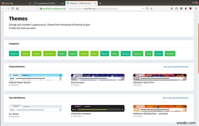Screen dimensions: 199x126
Task: Open floral persona theme preview image
Action: pos(98,77)
